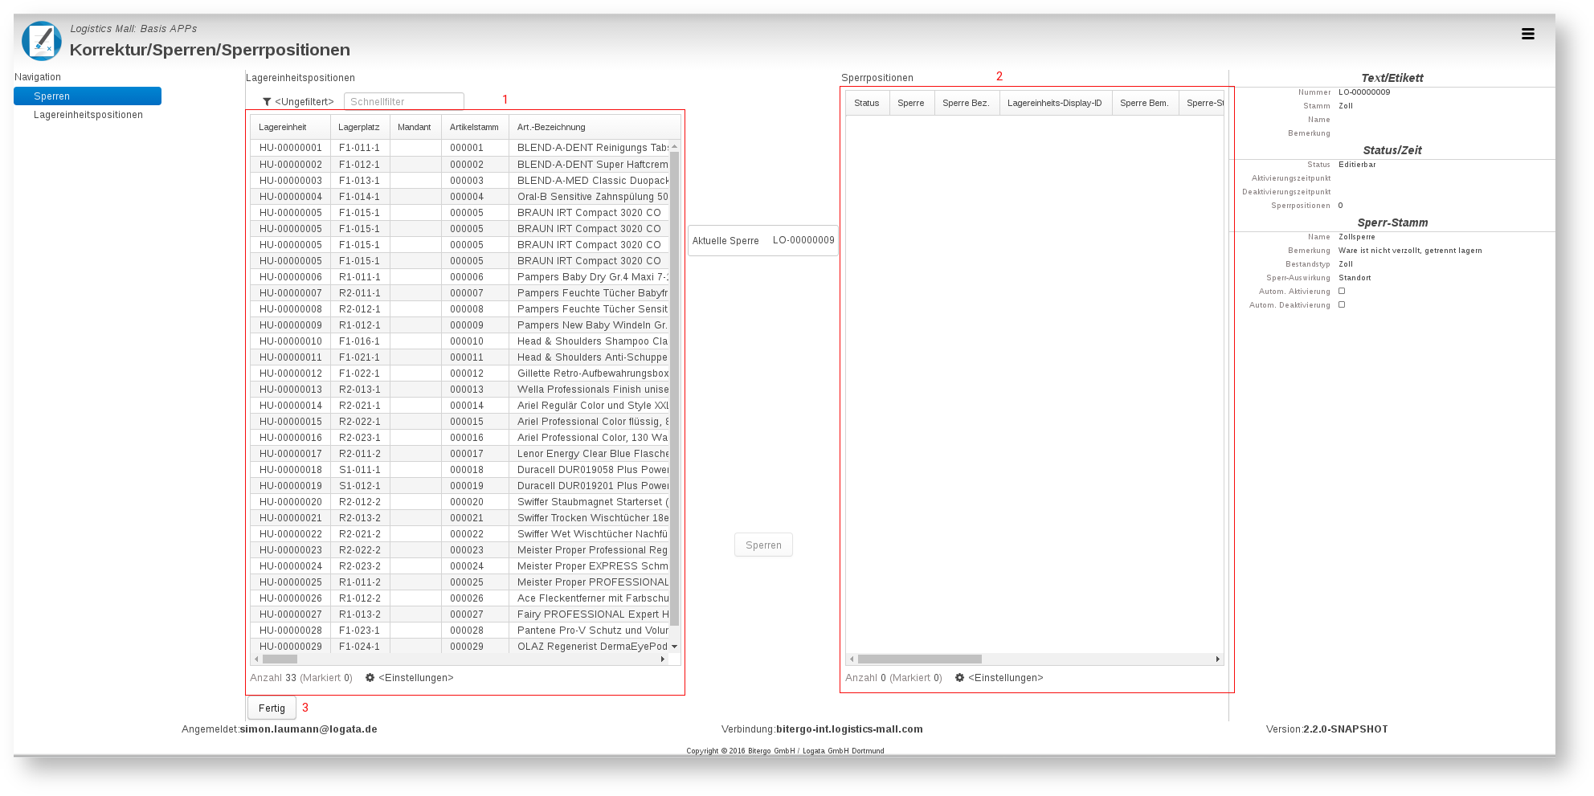
Task: Toggle Autom. Deaktivierung checkbox
Action: 1342,305
